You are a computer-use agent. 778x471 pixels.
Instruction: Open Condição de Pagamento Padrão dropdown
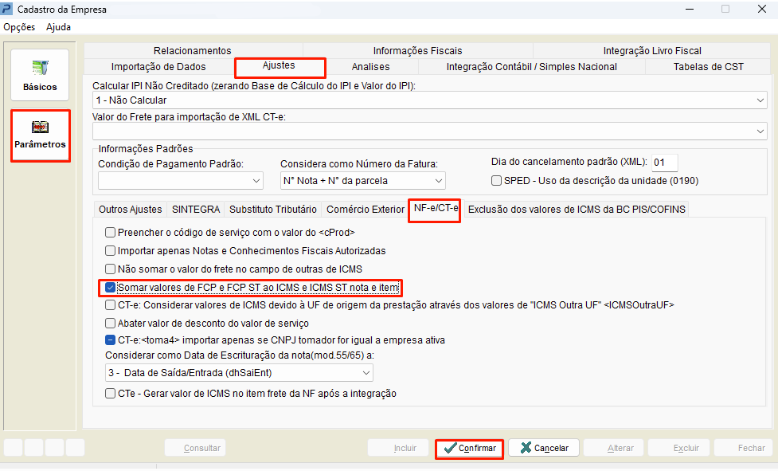pos(181,181)
